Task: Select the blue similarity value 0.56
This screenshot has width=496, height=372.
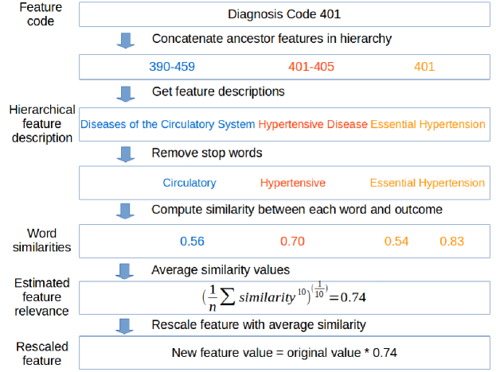Action: click(x=193, y=241)
